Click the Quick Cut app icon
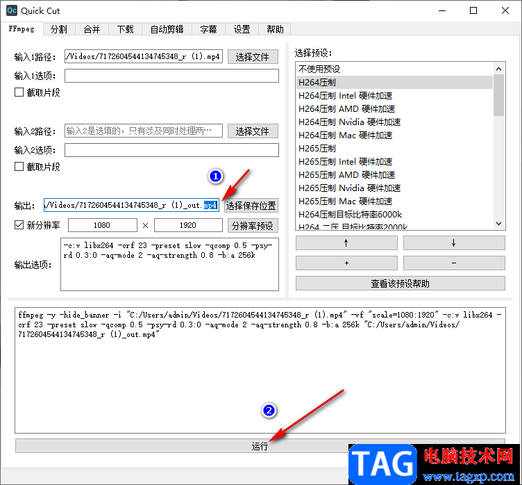The image size is (522, 485). pos(12,10)
